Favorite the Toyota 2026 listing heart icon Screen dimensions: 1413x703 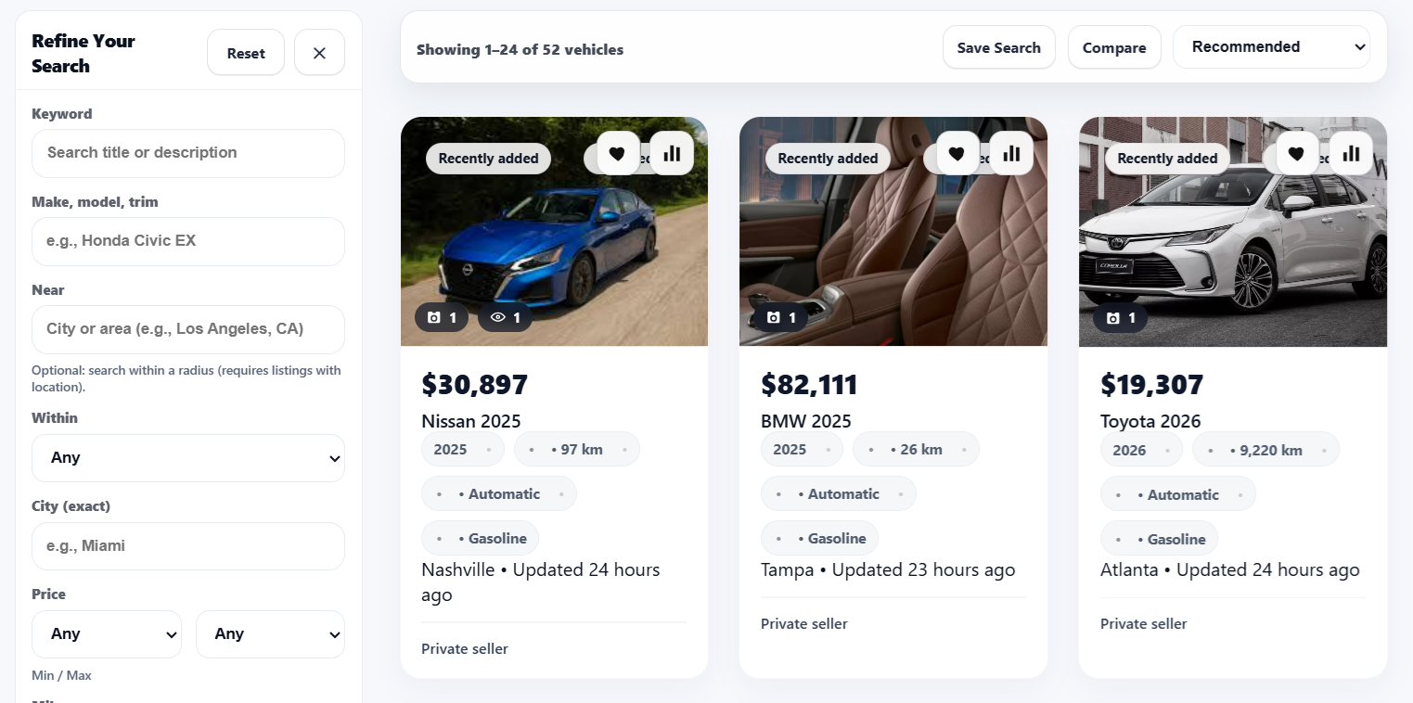[x=1297, y=153]
